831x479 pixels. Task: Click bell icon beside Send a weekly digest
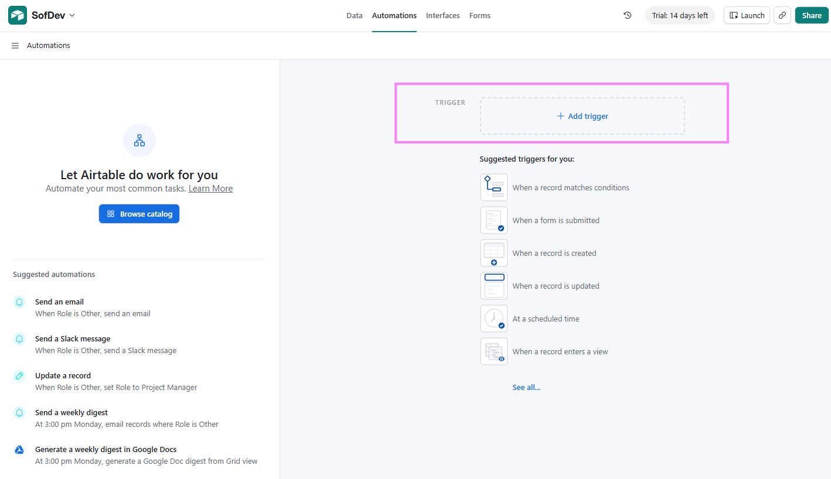click(19, 413)
